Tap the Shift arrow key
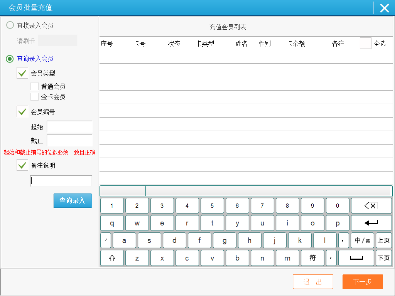 (x=112, y=258)
